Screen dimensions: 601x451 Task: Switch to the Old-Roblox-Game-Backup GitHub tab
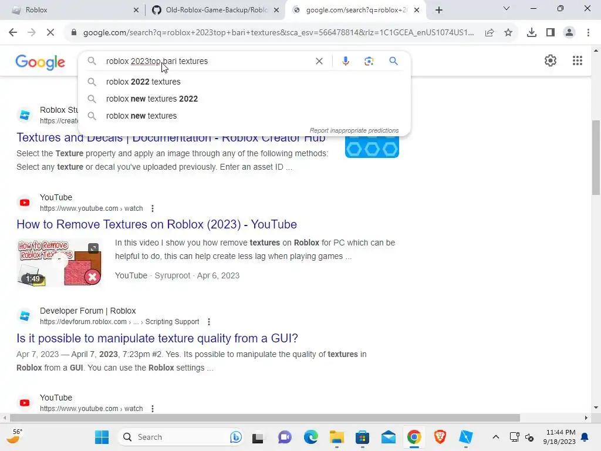click(215, 10)
